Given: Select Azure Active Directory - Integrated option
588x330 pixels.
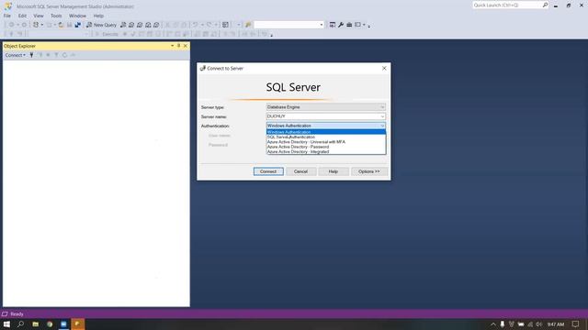Looking at the screenshot, I should [326, 151].
